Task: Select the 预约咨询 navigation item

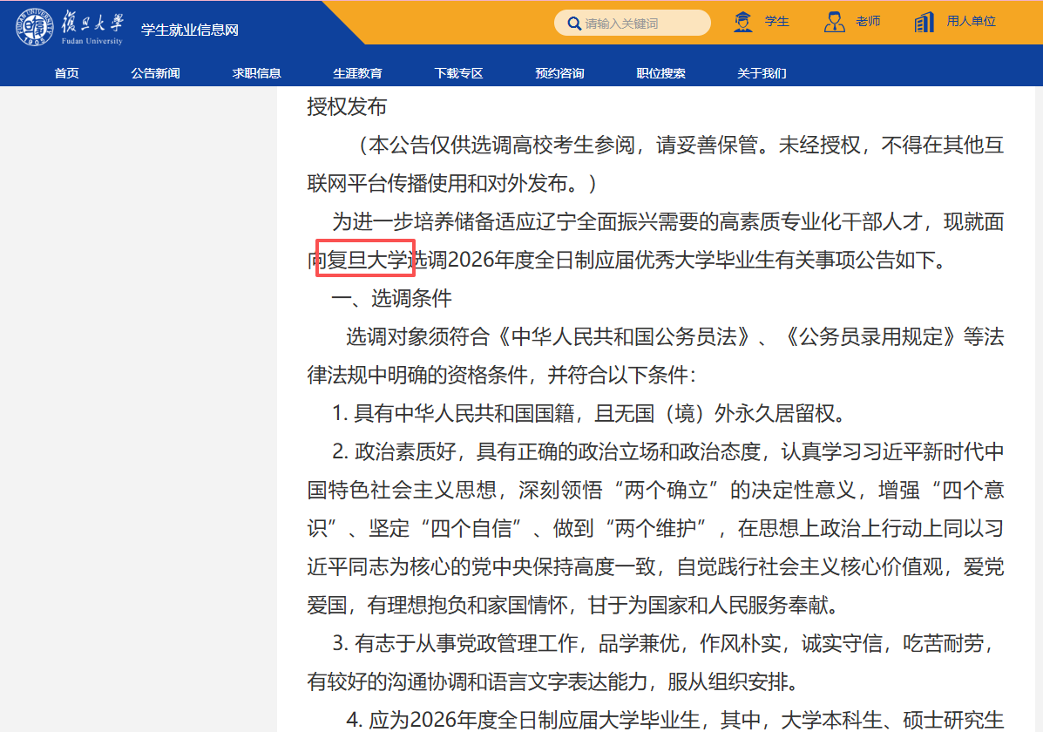Action: pos(559,73)
